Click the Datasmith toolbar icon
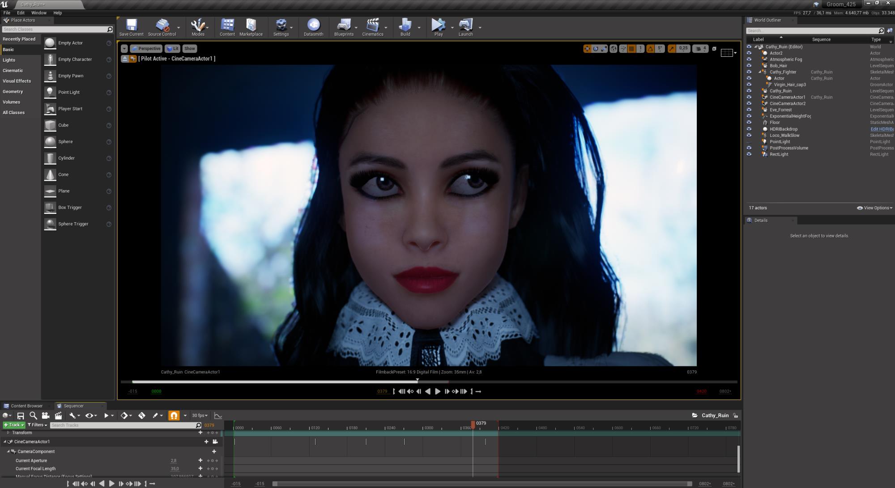 tap(313, 27)
